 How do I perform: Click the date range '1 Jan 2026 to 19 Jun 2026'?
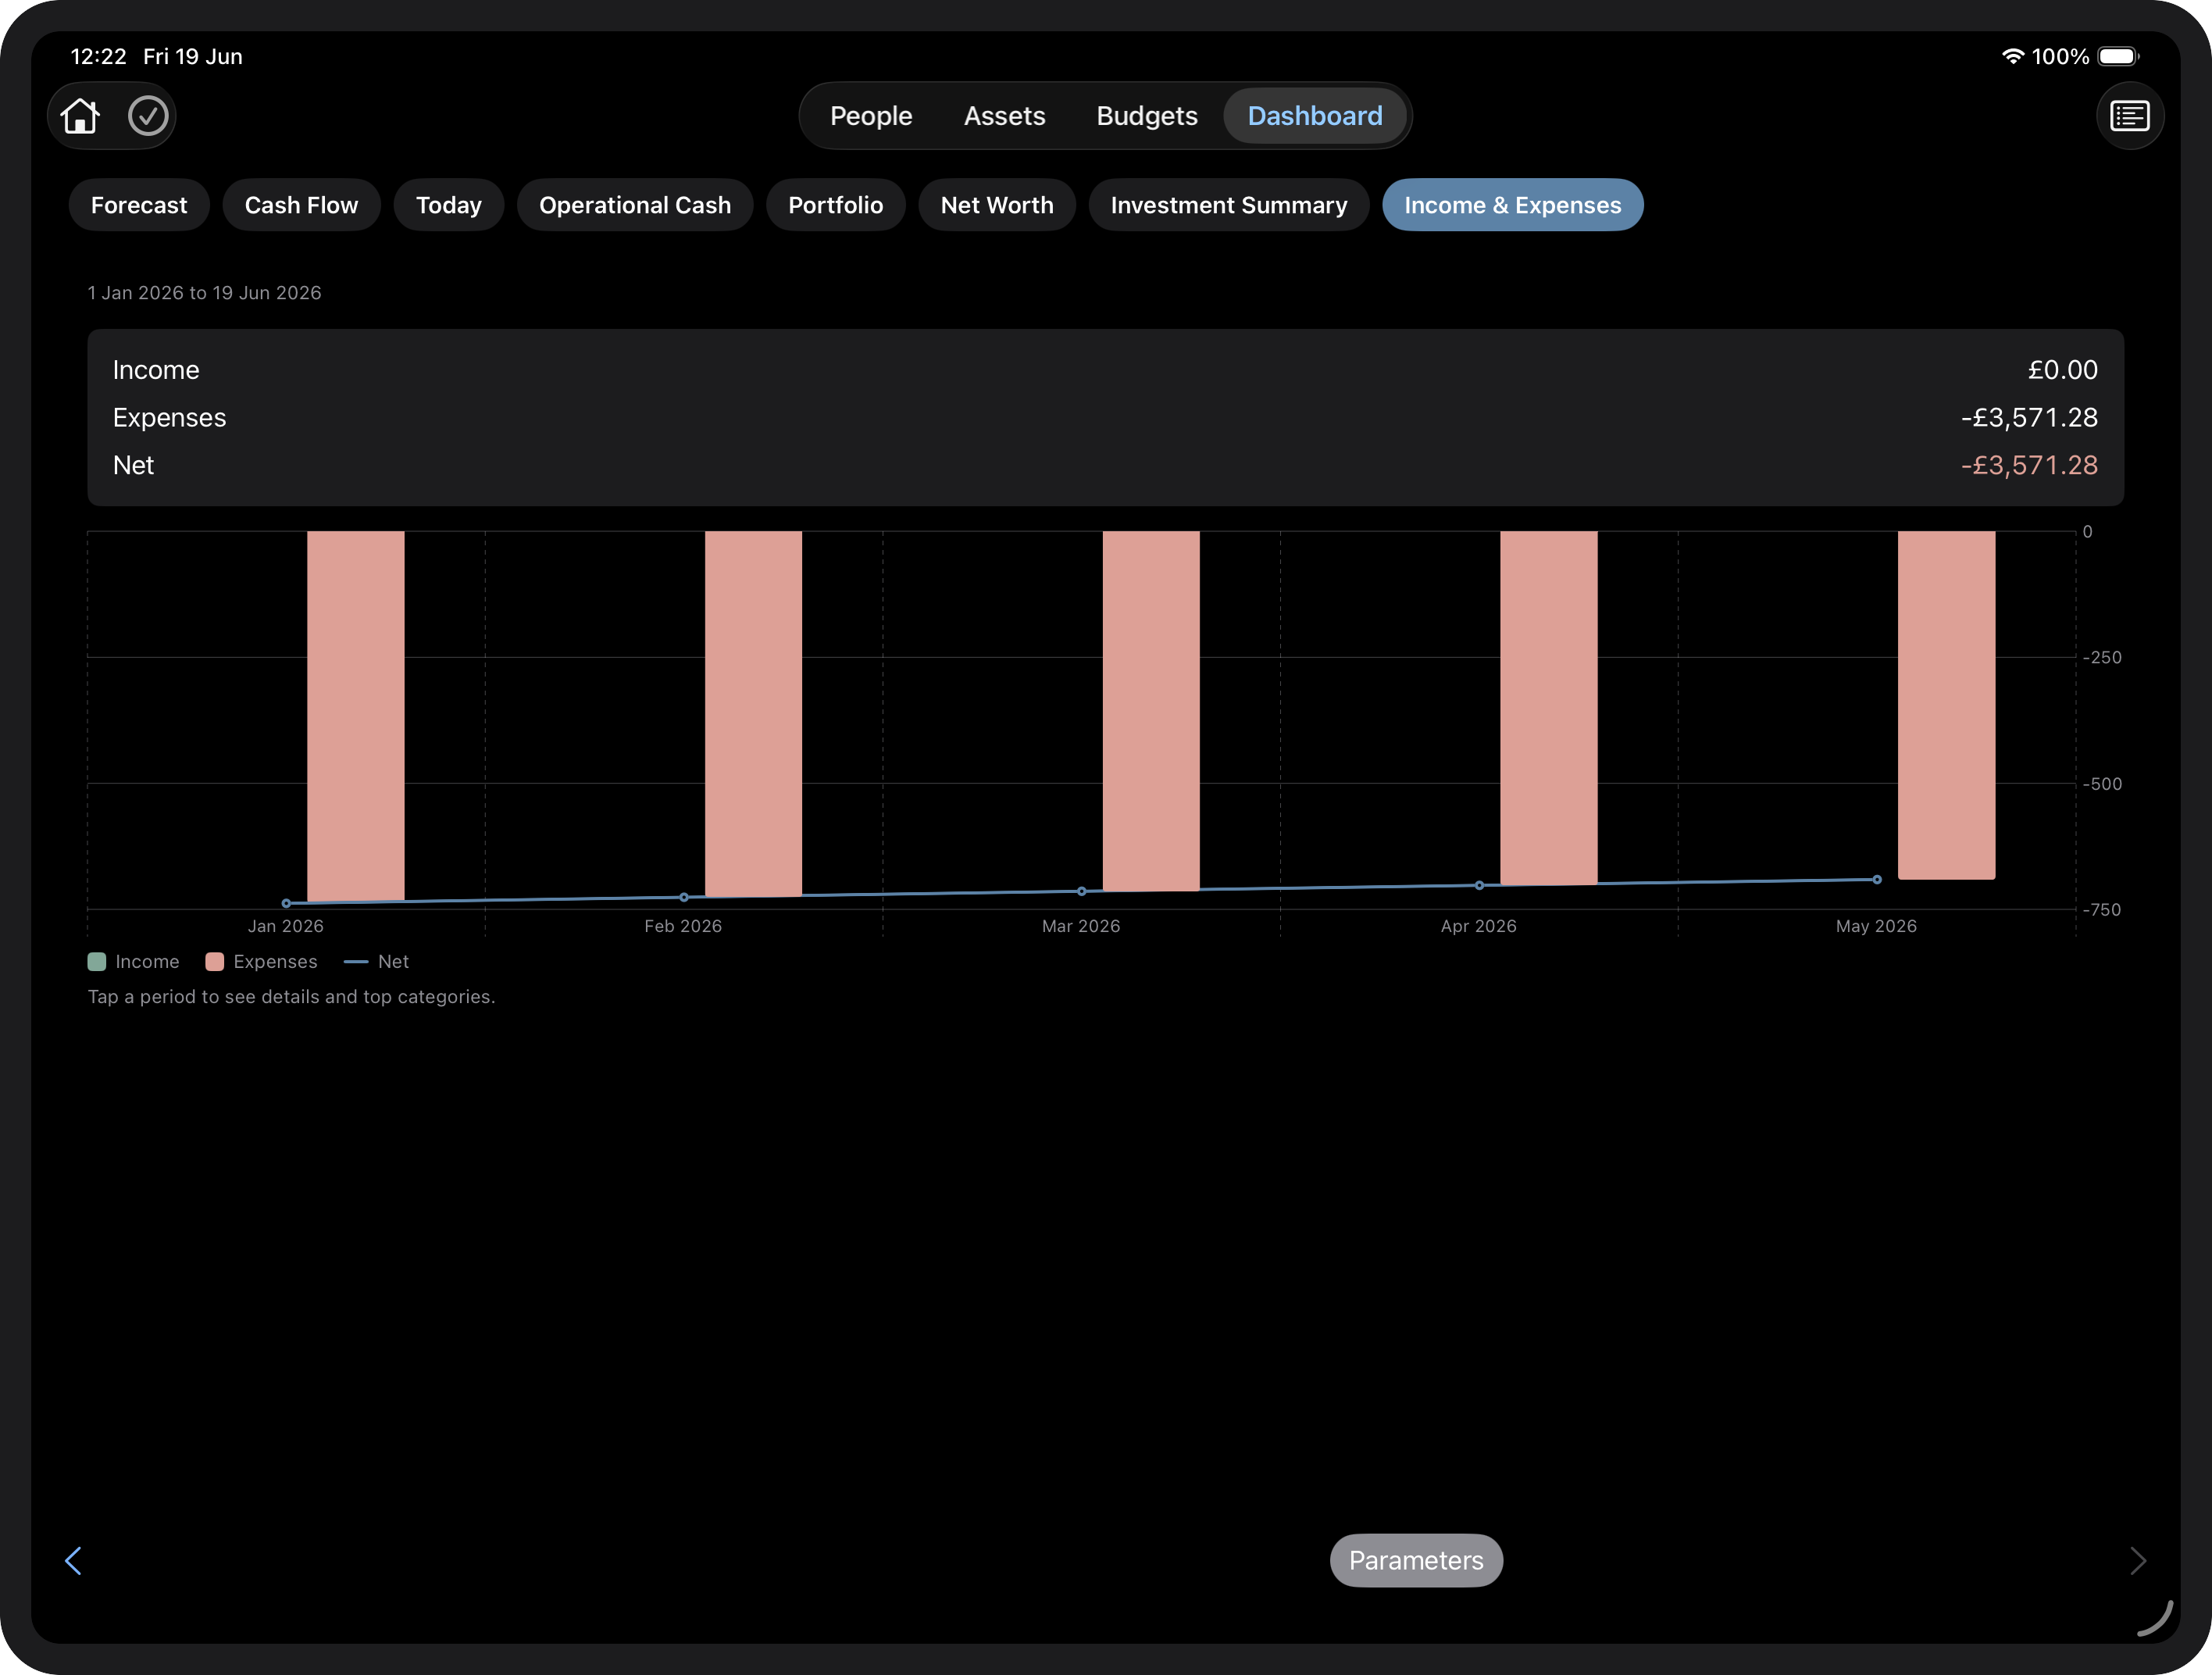pos(205,293)
